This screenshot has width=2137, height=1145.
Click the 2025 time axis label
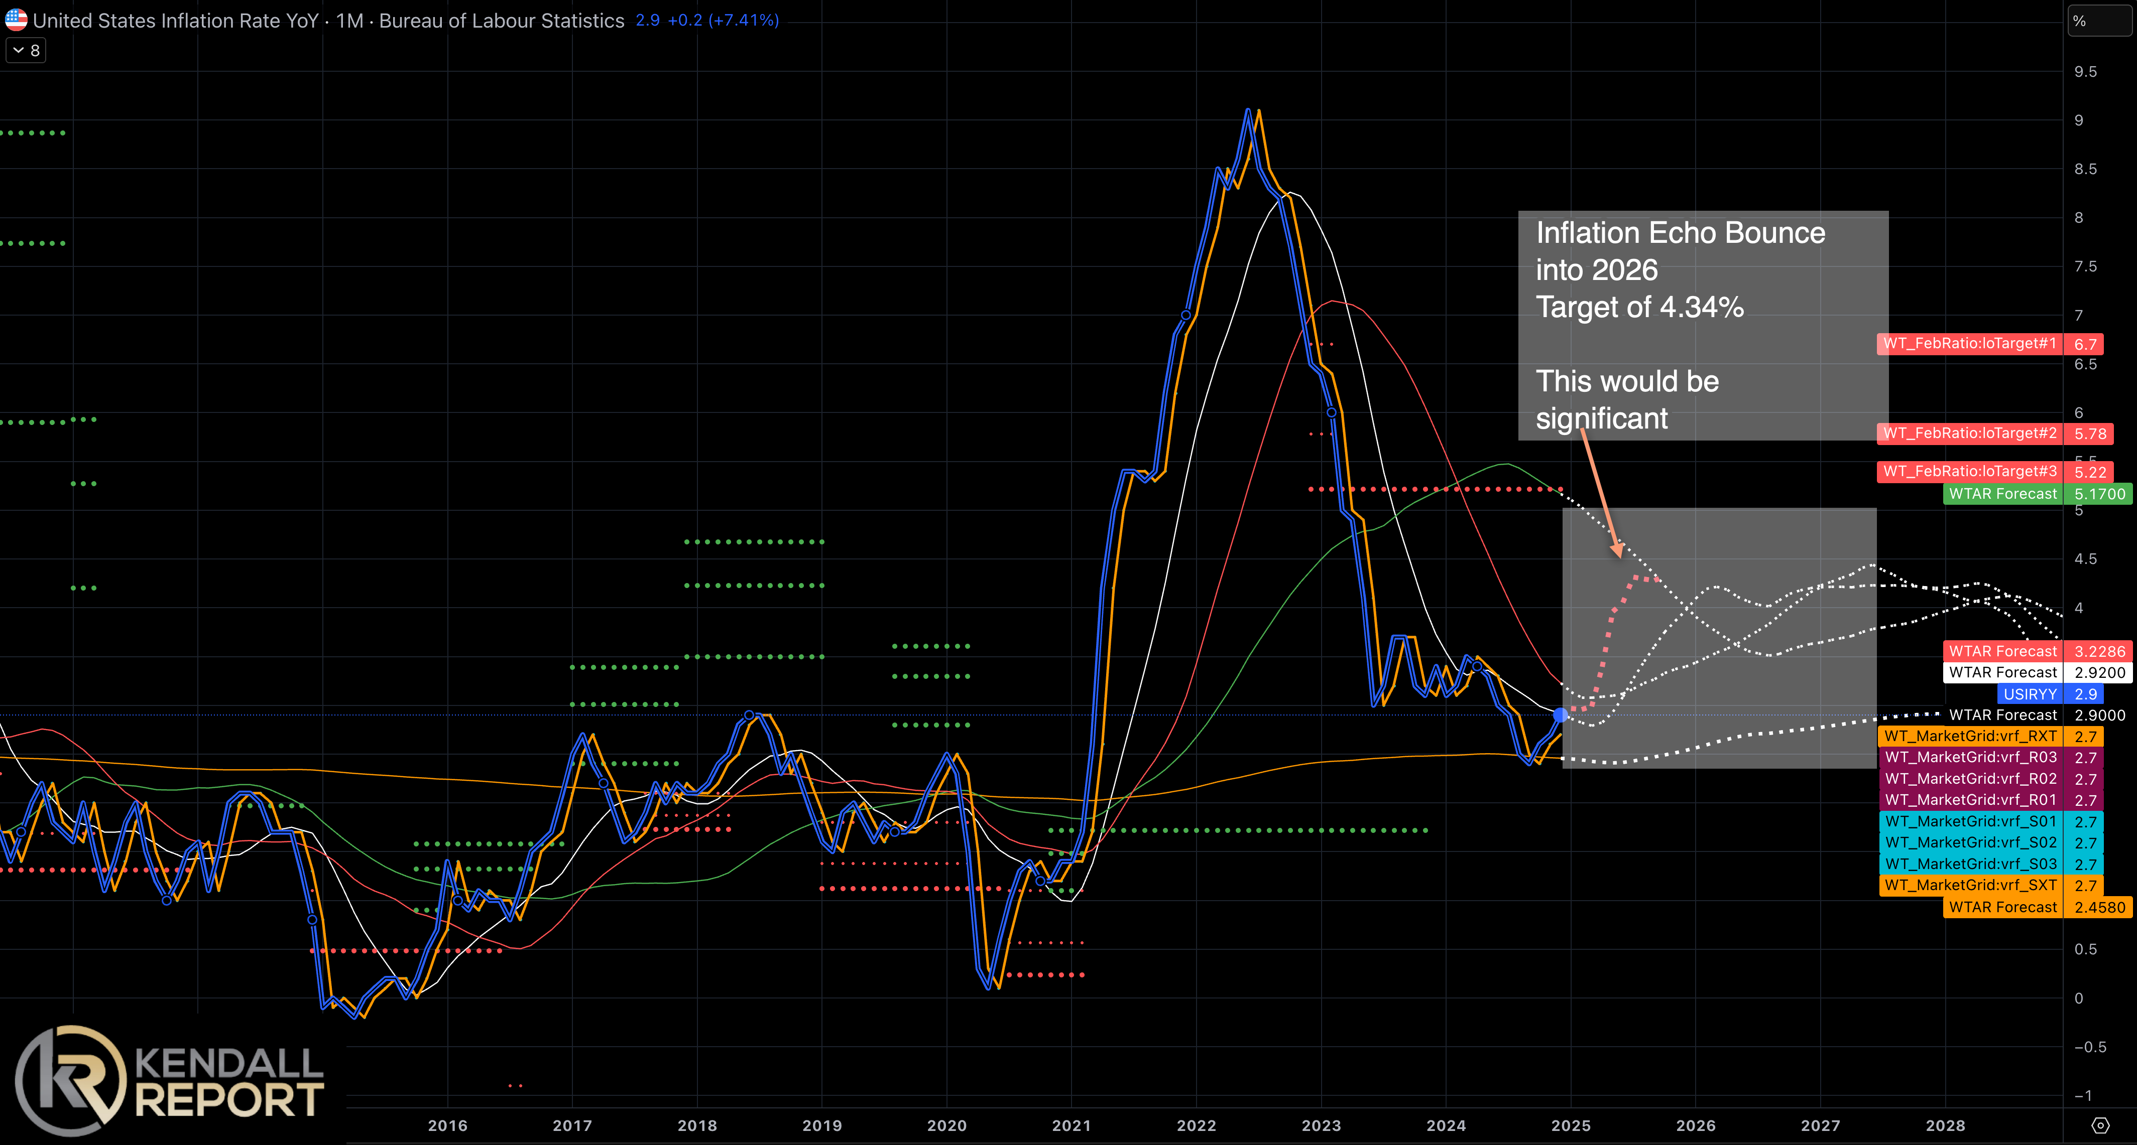[1571, 1125]
